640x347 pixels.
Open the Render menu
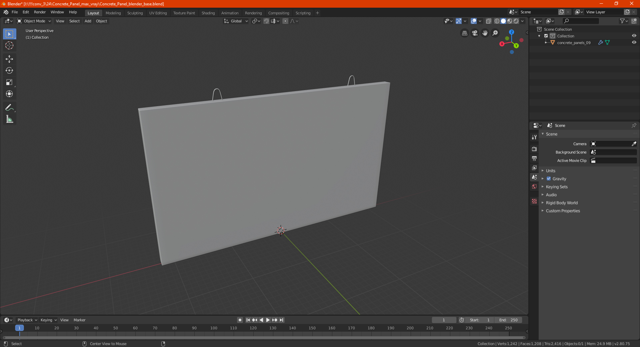pos(40,12)
